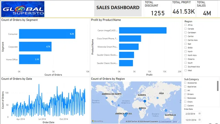Open calendar picker for 2/23/2014 start date

tap(199, 114)
